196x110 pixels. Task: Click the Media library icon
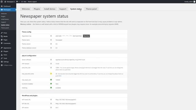click(2, 36)
